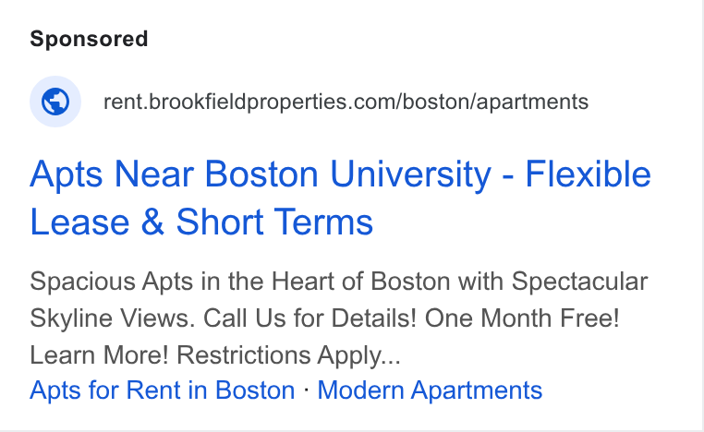
Task: Open the 'Modern Apartments' sitelink
Action: point(430,390)
